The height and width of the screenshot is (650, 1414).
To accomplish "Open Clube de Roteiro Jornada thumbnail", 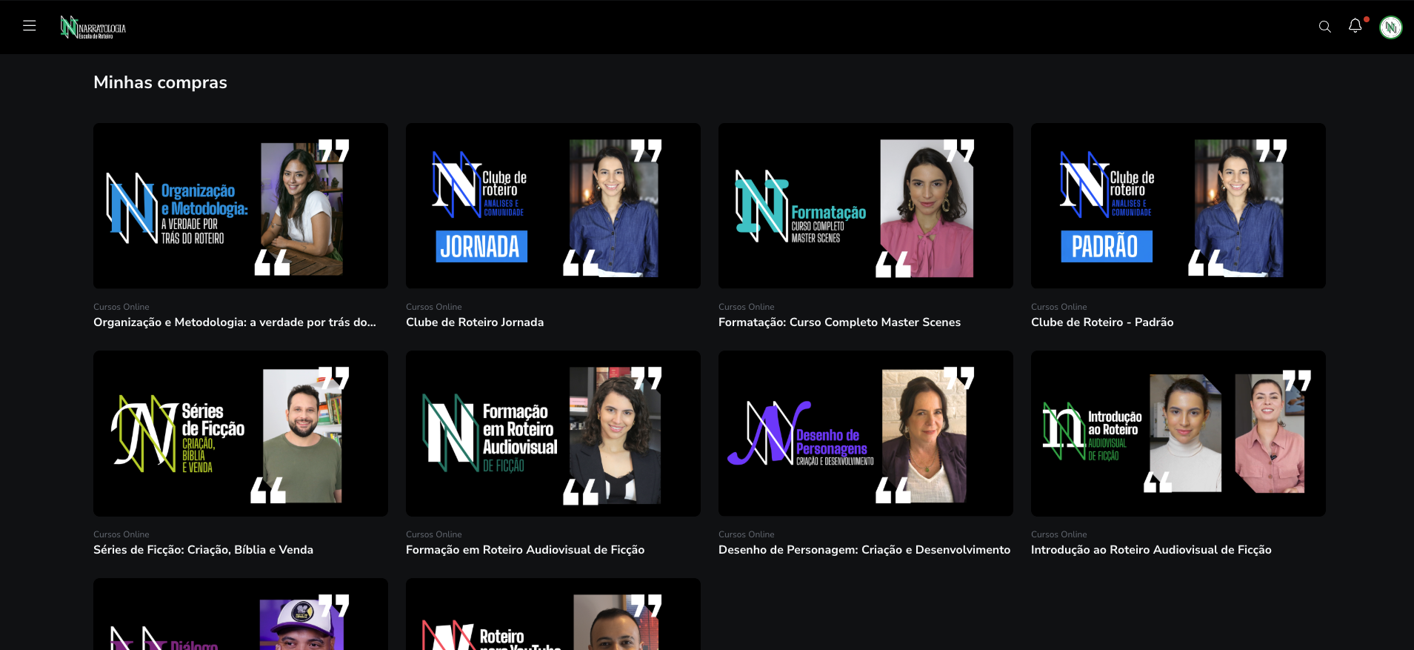I will 553,206.
